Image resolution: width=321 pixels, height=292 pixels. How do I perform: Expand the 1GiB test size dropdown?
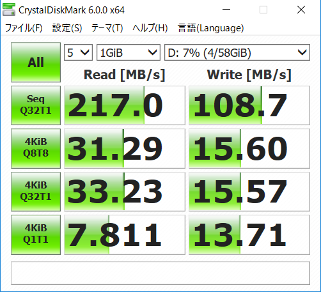[129, 52]
